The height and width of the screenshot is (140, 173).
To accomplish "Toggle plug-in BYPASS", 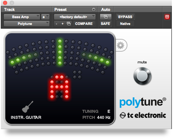I will pos(125,17).
